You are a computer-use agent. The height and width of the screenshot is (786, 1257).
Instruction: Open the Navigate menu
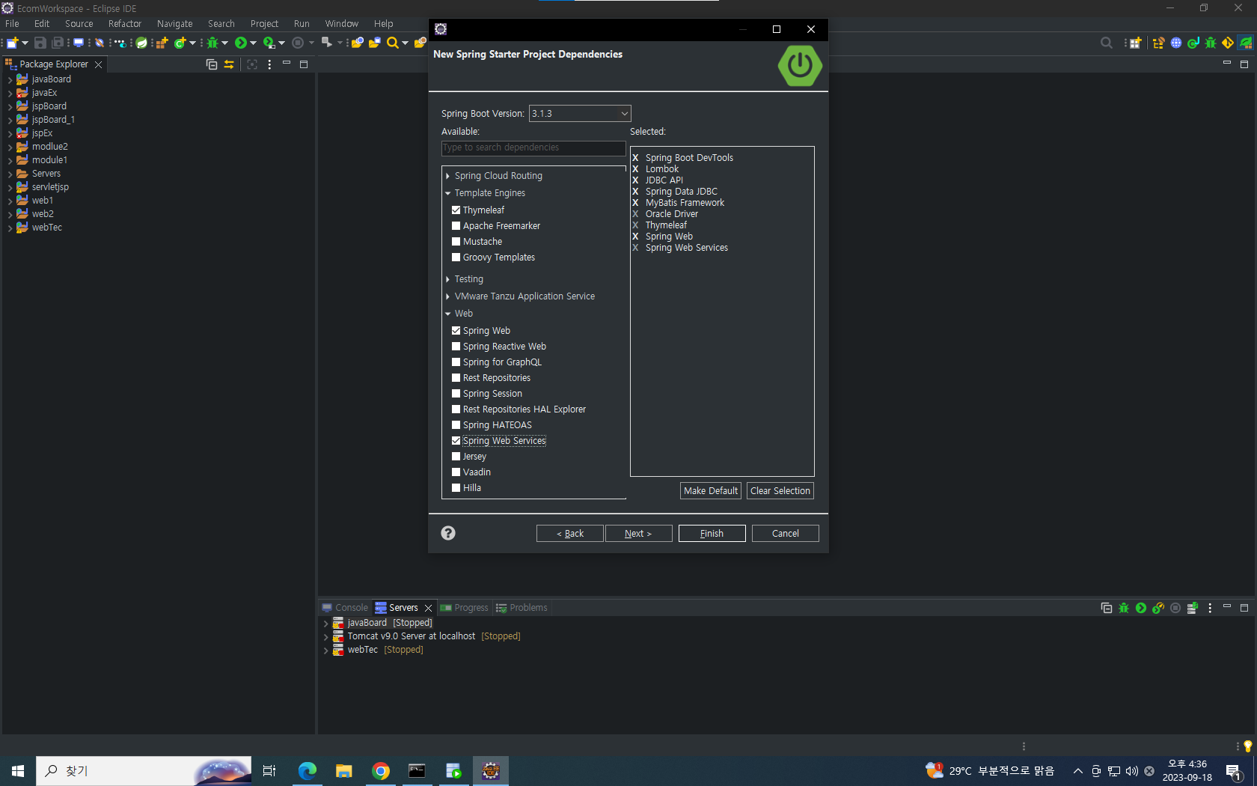(x=174, y=24)
